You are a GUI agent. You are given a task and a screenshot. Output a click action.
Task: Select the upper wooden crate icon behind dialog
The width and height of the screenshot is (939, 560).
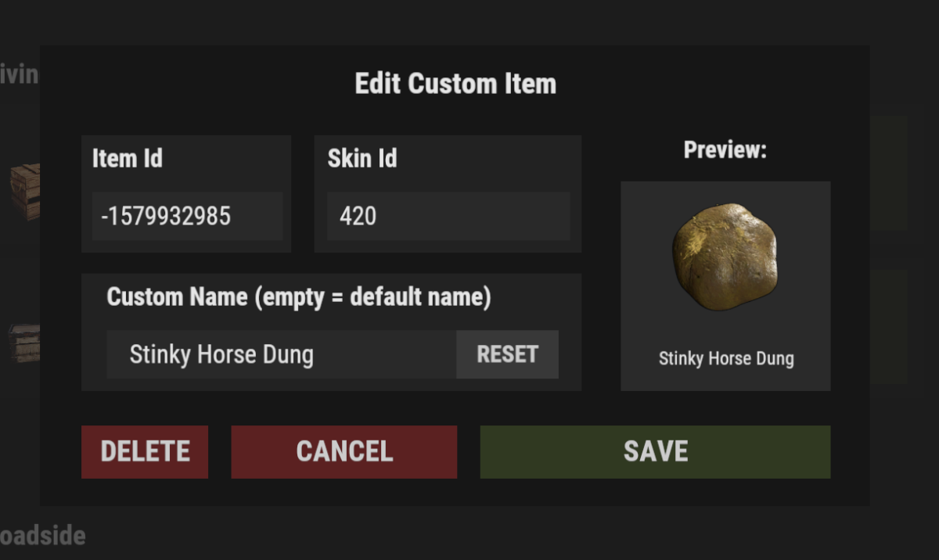(24, 190)
